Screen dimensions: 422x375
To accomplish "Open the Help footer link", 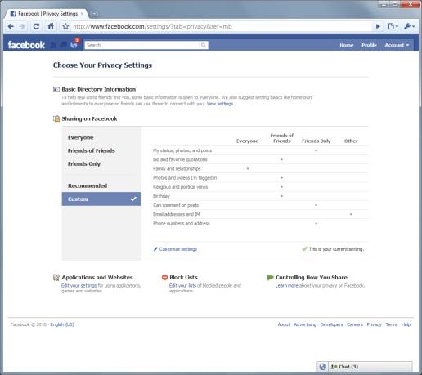I will tap(406, 324).
